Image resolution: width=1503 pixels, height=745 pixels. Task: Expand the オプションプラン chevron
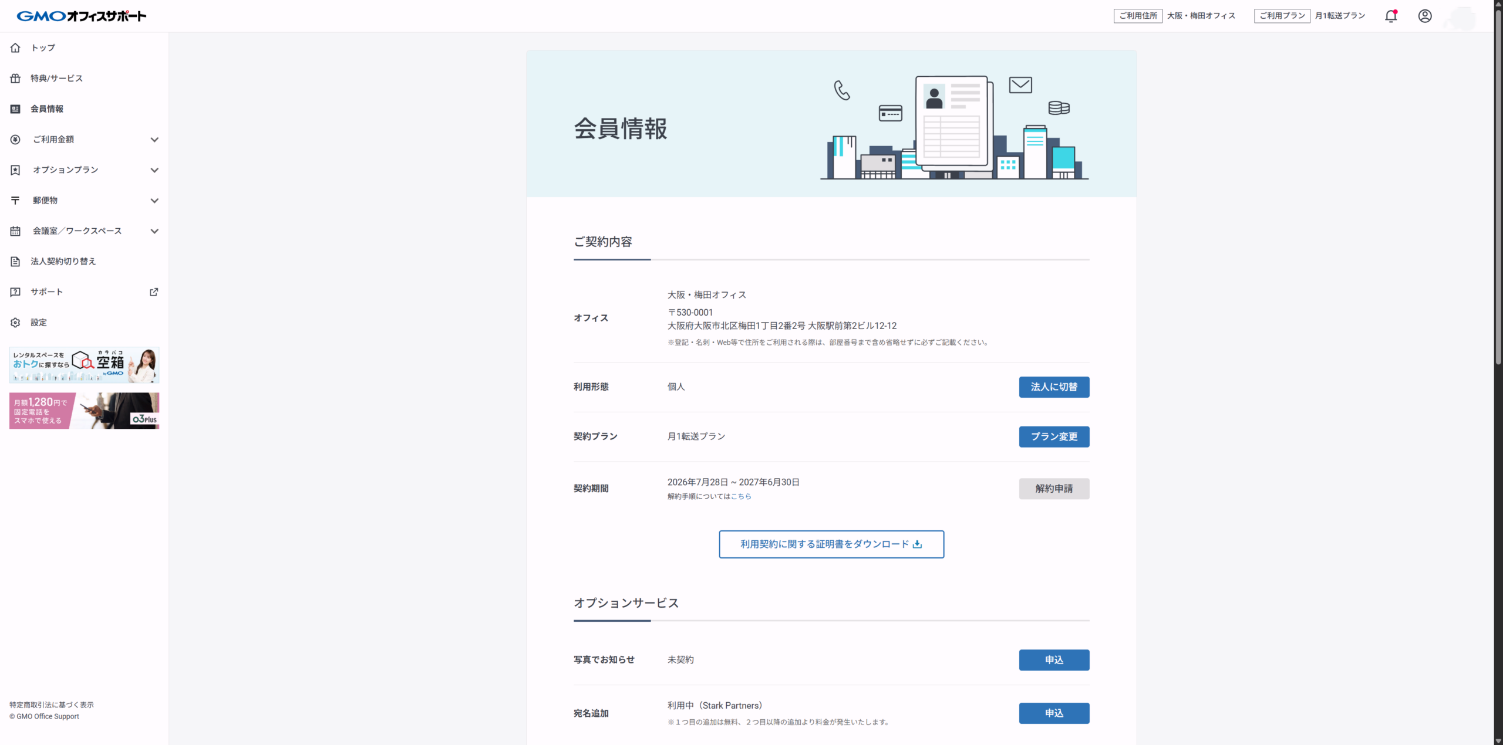[x=154, y=170]
